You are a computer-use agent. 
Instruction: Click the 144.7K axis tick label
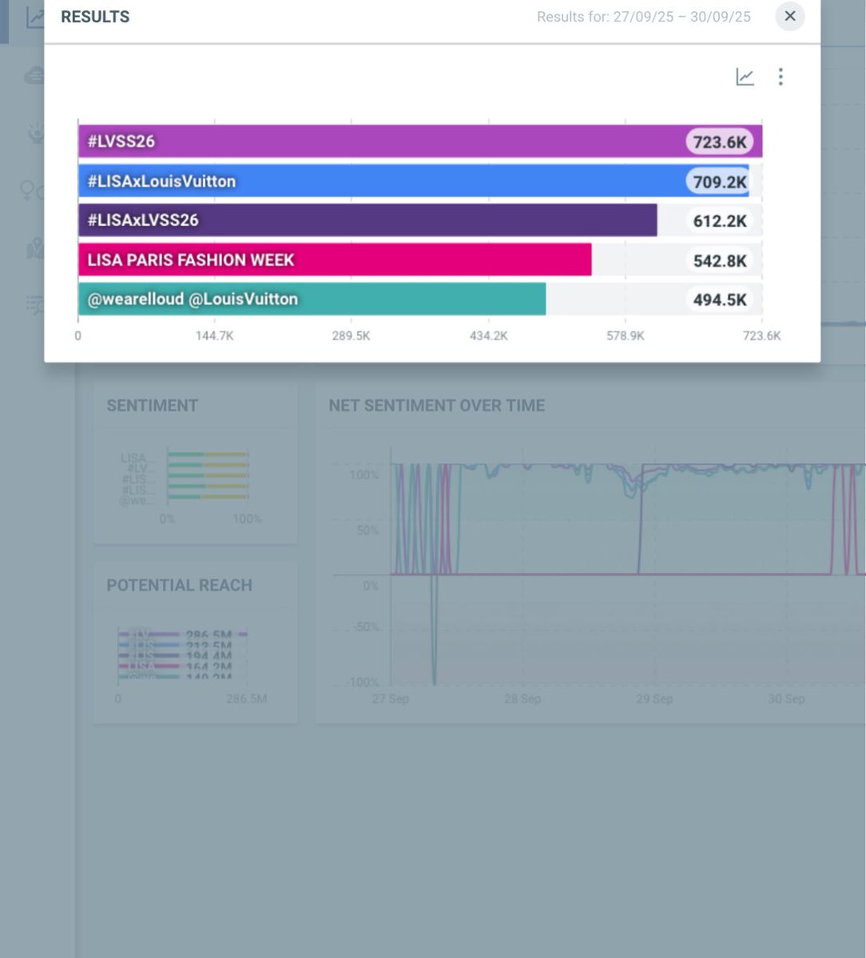[x=215, y=336]
